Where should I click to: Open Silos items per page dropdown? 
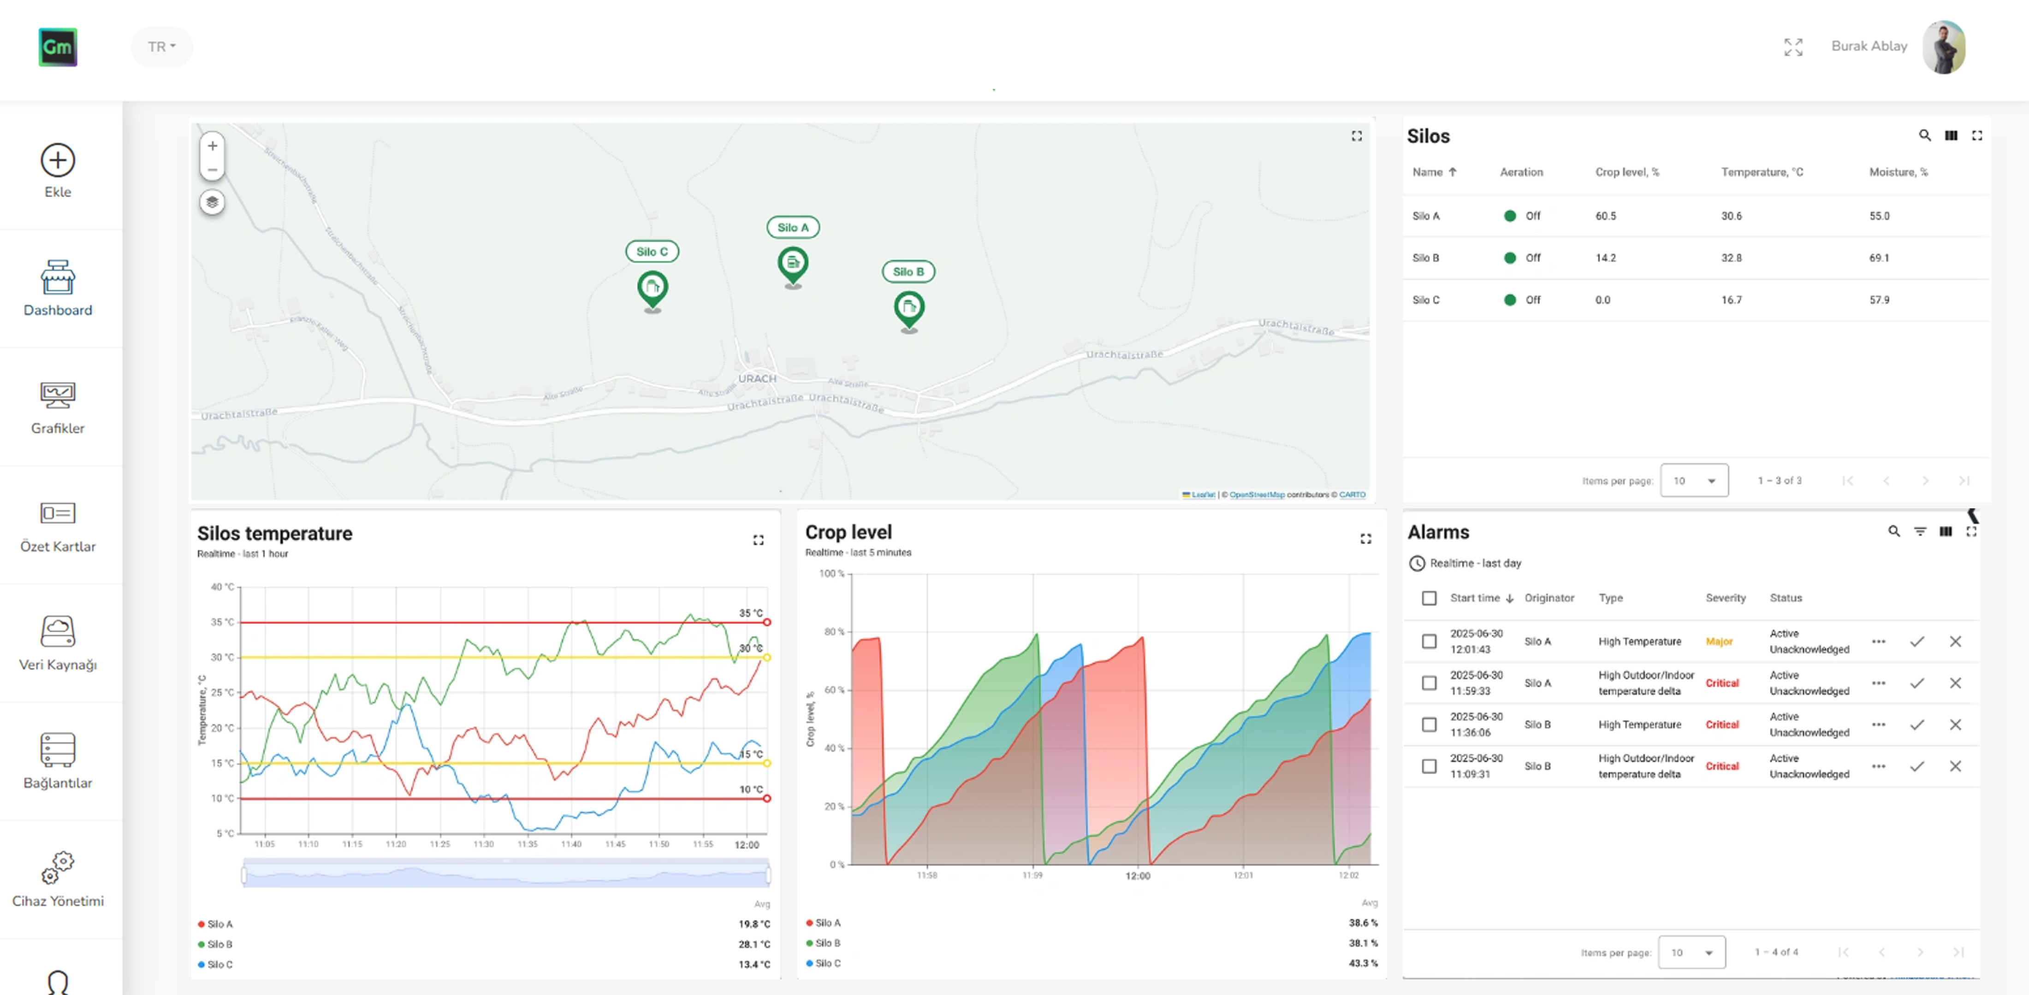coord(1693,480)
